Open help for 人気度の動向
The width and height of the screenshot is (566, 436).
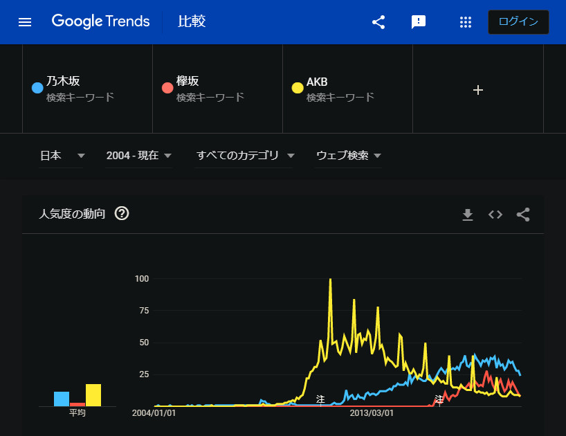tap(122, 214)
